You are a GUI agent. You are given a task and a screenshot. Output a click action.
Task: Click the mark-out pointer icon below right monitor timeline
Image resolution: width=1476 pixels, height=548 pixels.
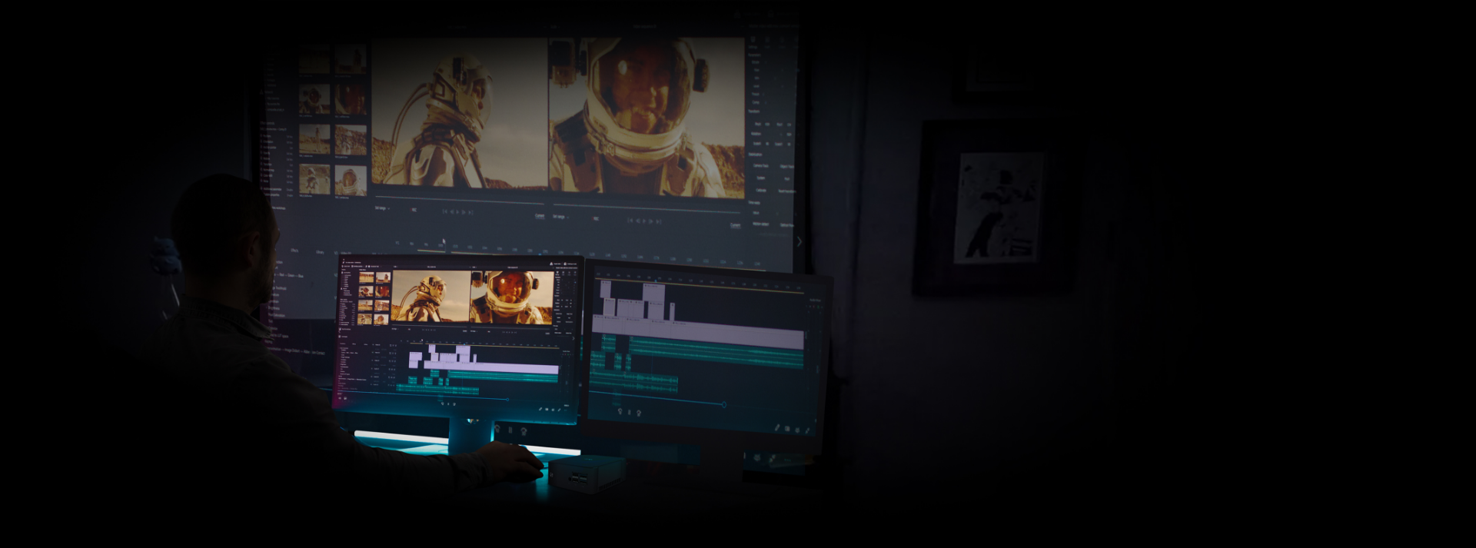point(639,413)
